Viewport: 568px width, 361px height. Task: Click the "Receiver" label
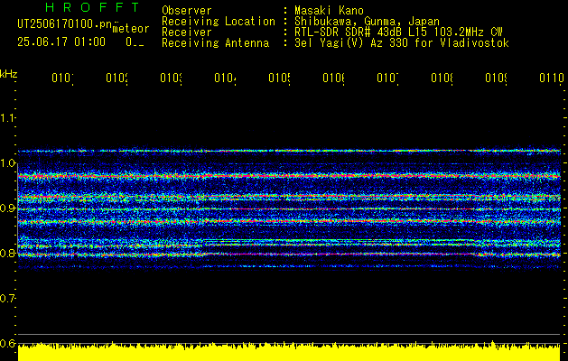tap(187, 32)
